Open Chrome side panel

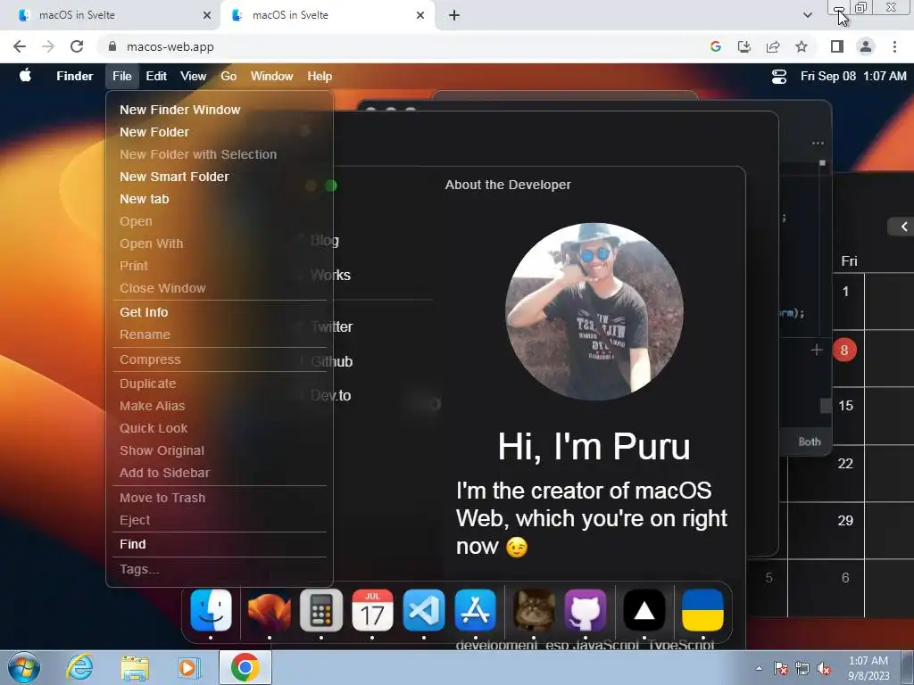tap(837, 46)
